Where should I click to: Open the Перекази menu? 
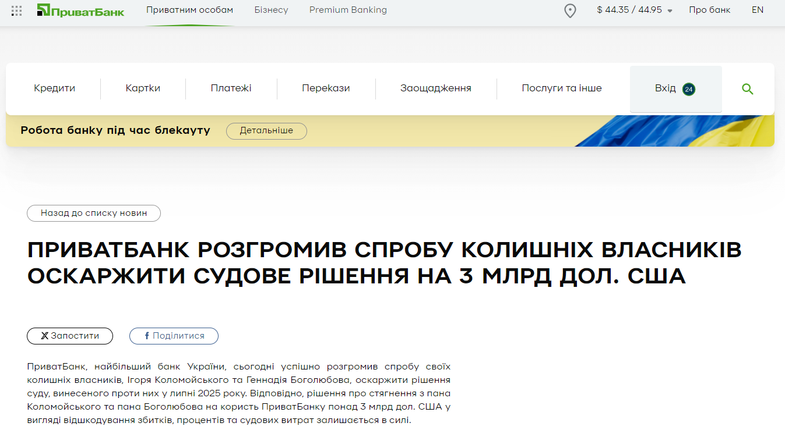point(326,88)
